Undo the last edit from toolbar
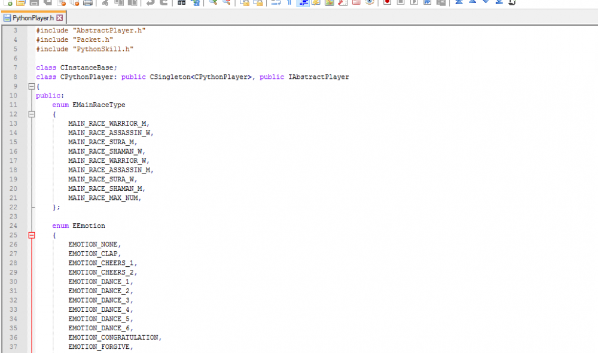This screenshot has height=353, width=598. [x=151, y=2]
